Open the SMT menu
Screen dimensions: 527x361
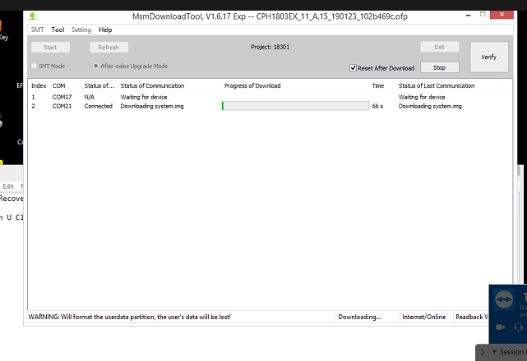point(37,30)
